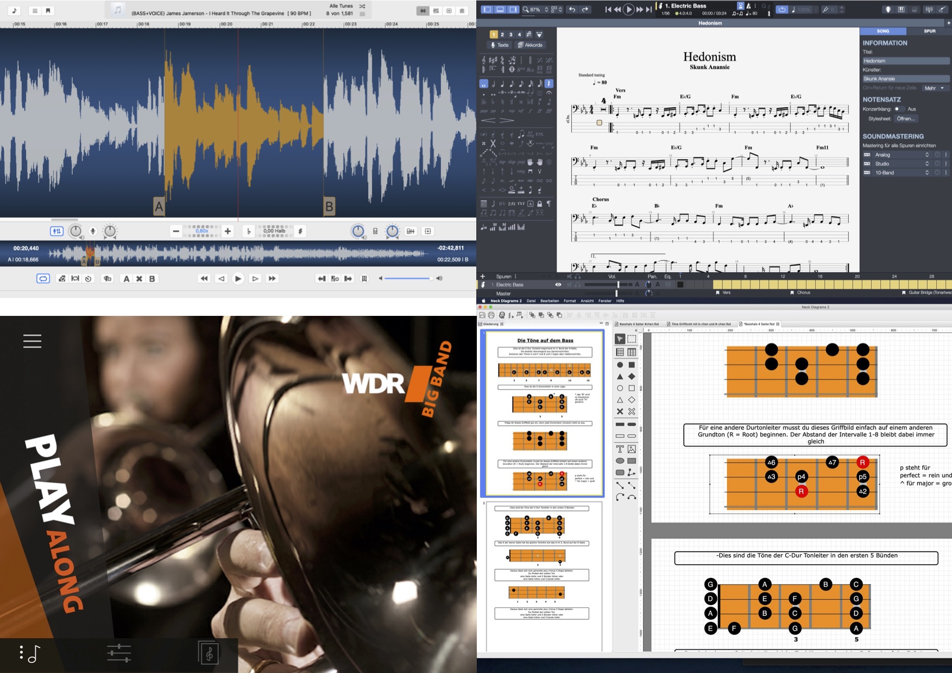Switch to the SPUR tab
The image size is (952, 673).
tap(930, 31)
